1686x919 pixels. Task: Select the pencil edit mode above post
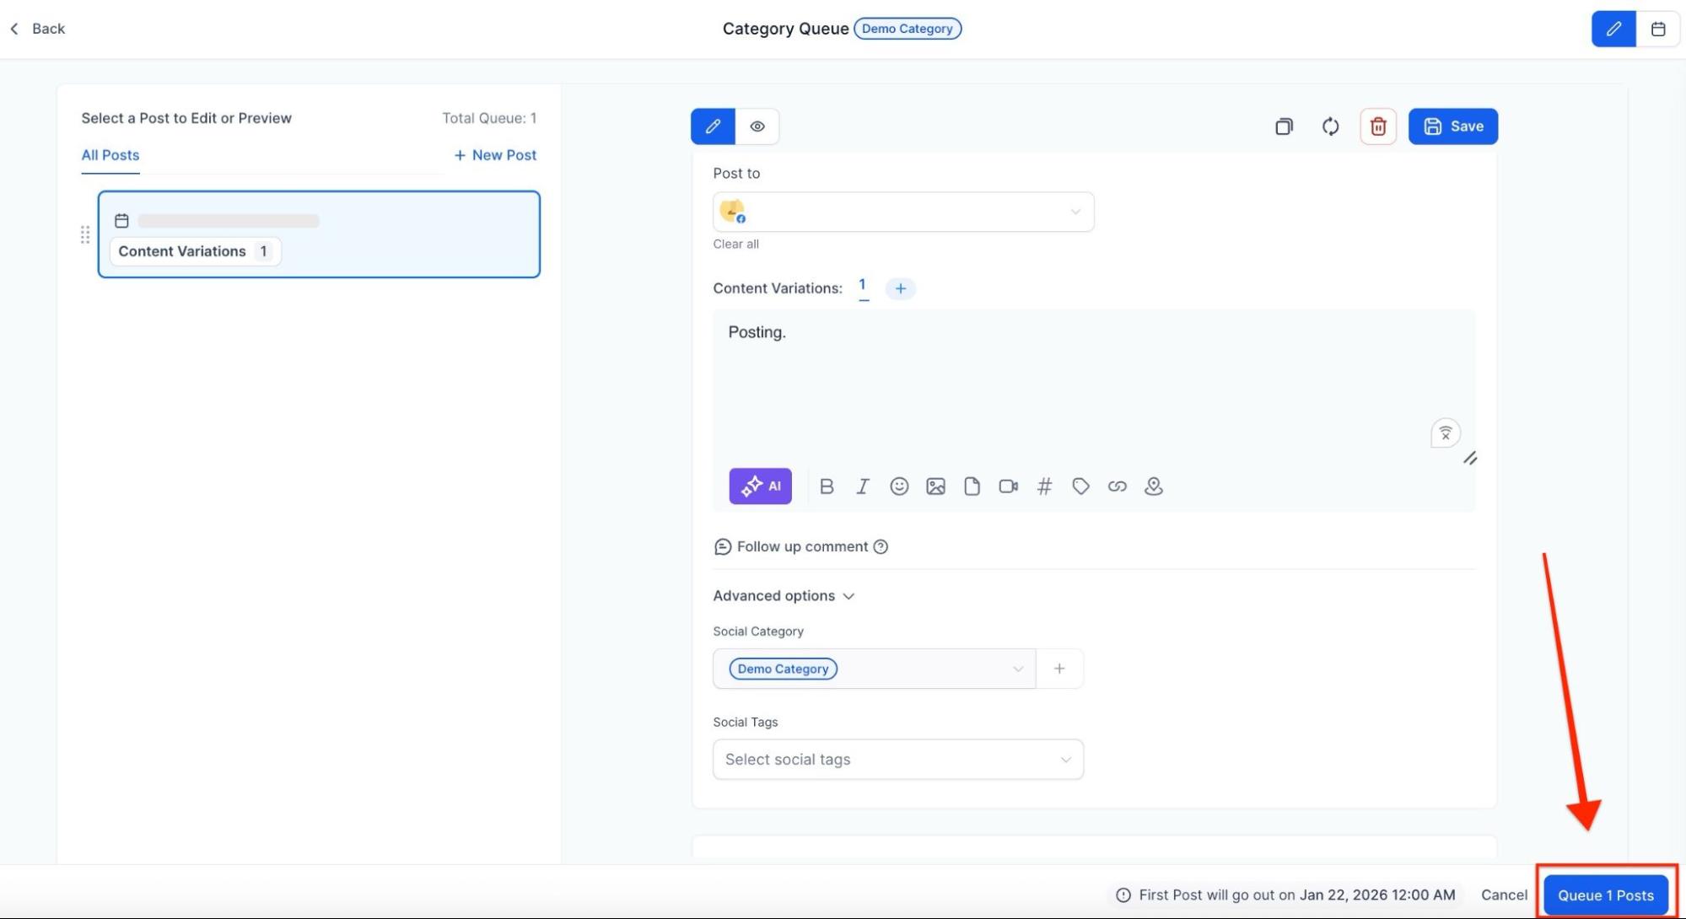tap(713, 126)
